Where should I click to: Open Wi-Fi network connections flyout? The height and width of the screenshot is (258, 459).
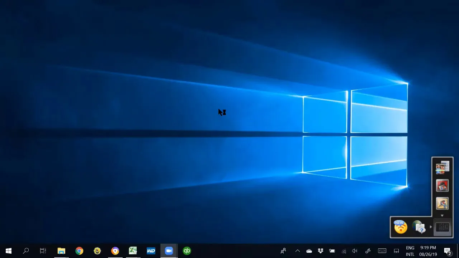(344, 251)
